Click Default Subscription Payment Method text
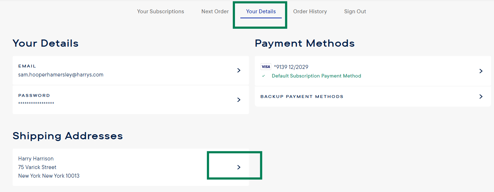Screen dimensions: 494x192 (x=316, y=76)
